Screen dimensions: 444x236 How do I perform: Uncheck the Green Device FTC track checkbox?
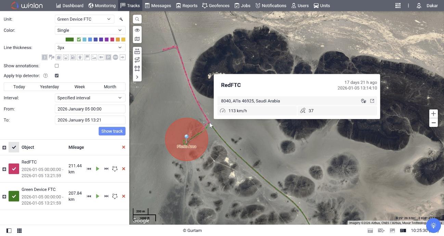click(x=14, y=196)
